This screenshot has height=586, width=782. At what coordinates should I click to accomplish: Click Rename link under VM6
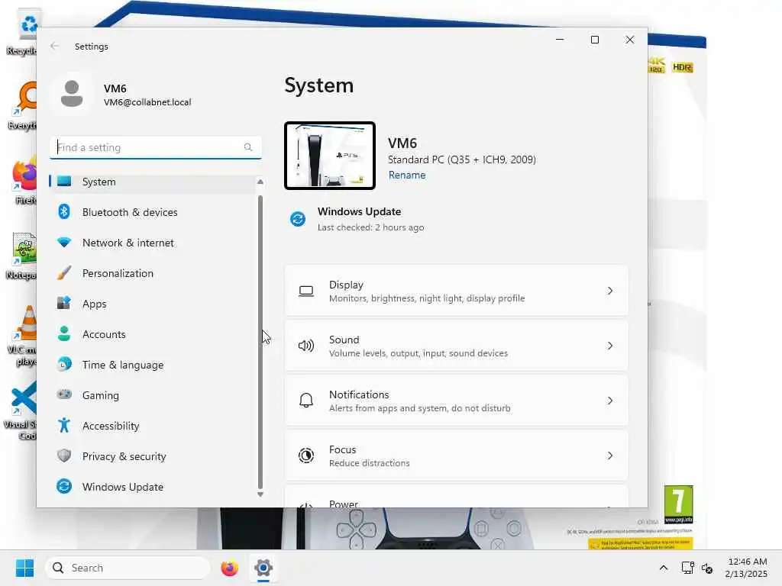[407, 175]
